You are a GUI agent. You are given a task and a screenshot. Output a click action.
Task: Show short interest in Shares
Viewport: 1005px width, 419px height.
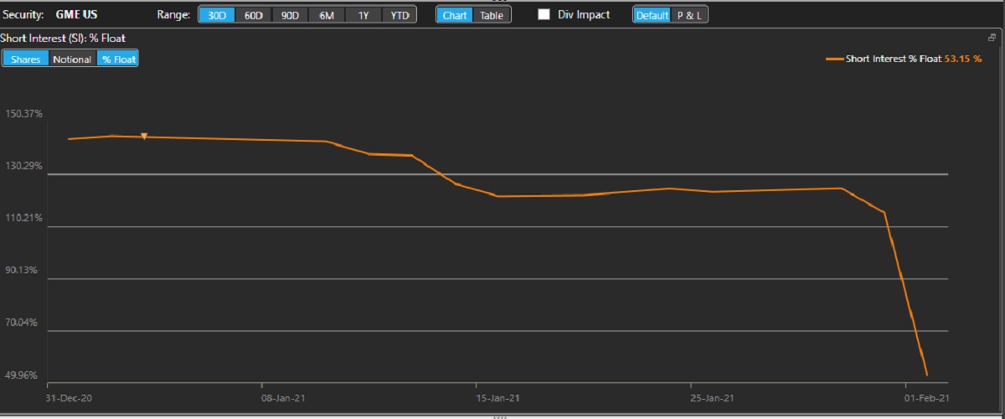pos(25,59)
